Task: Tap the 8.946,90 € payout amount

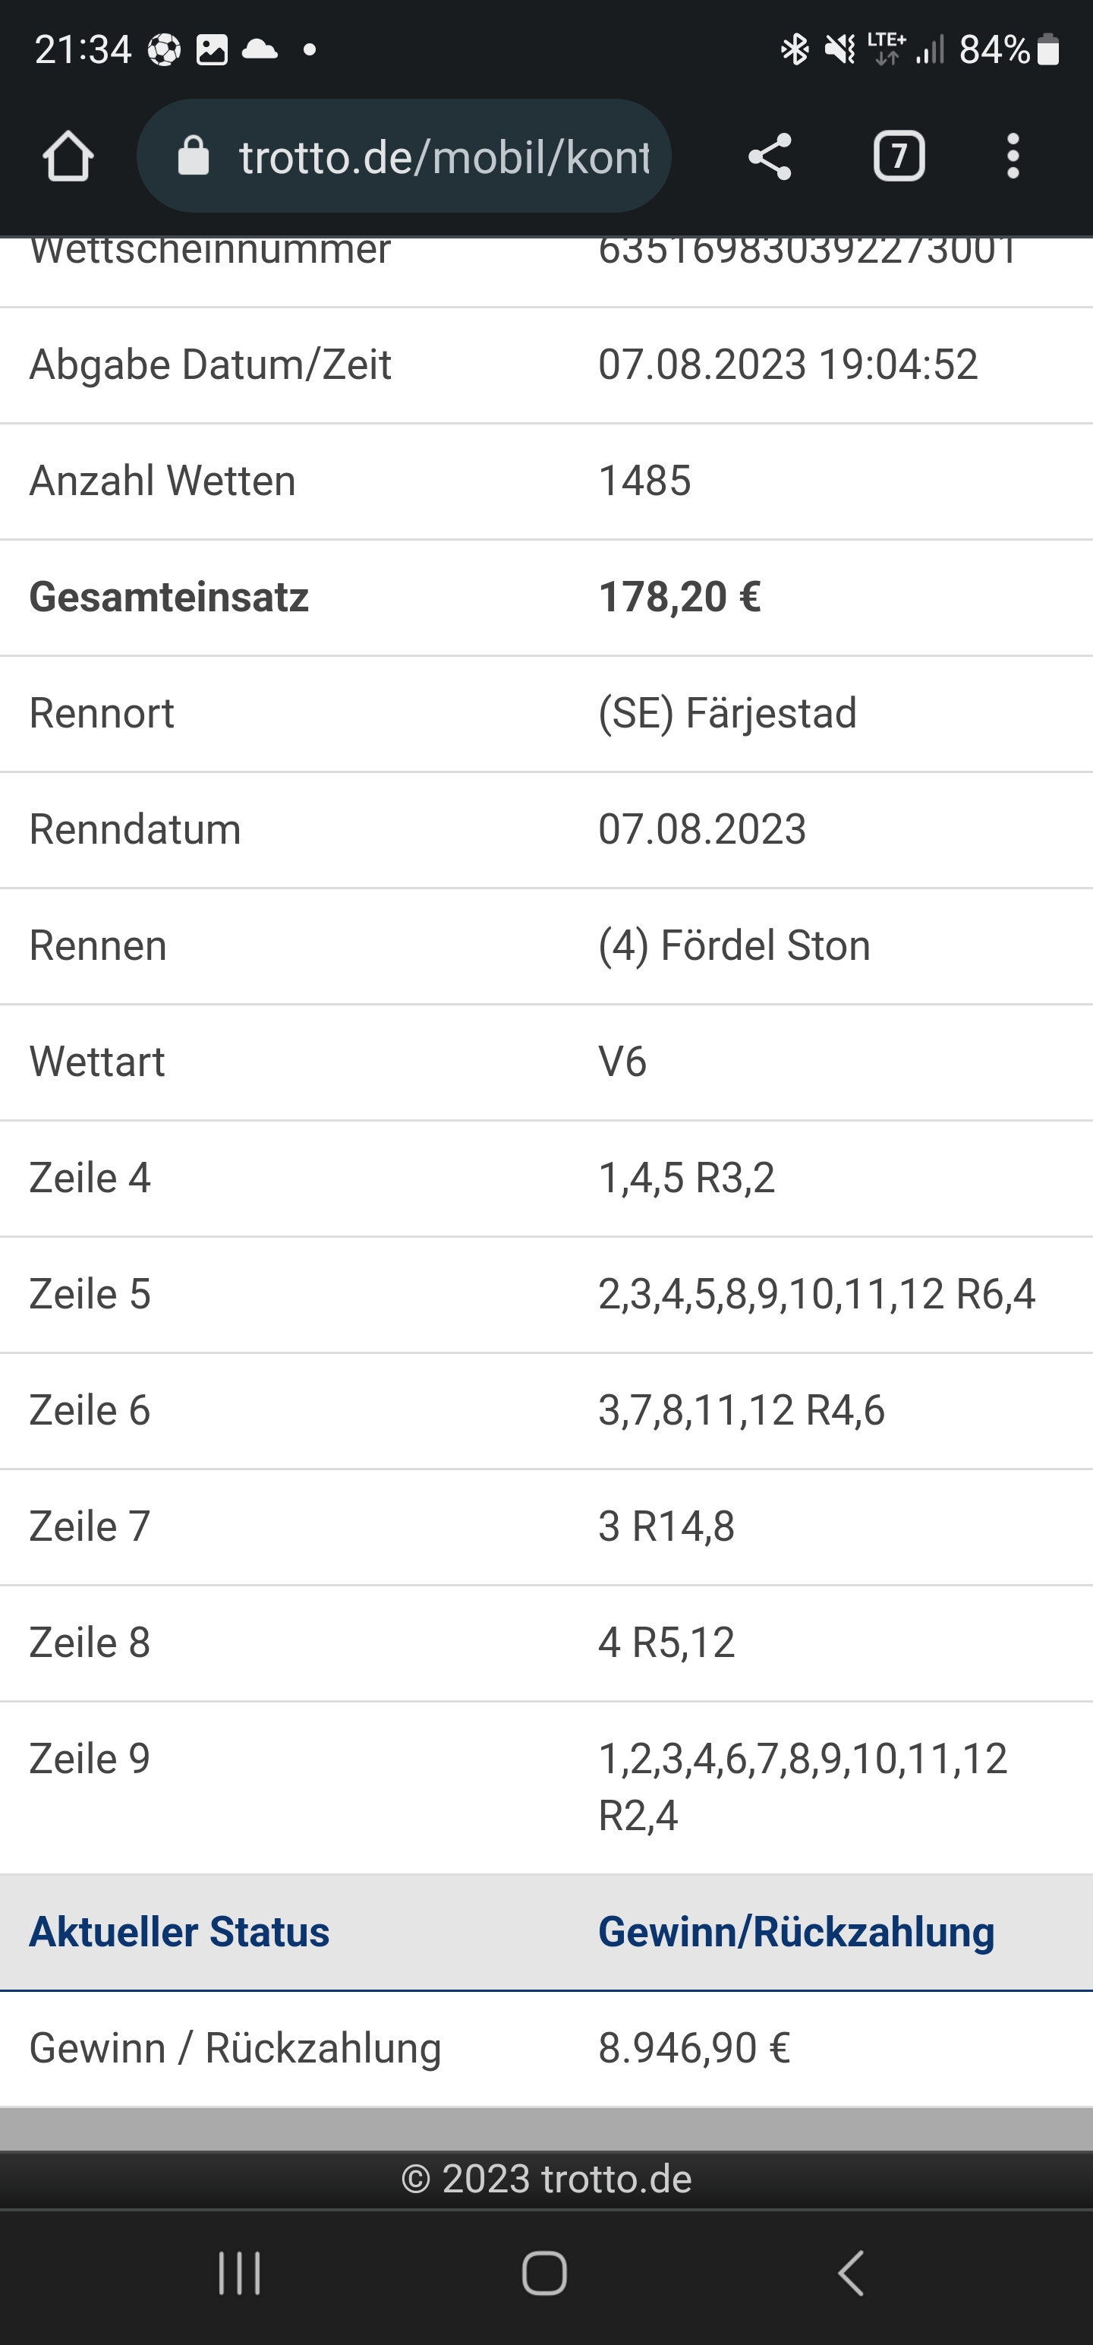Action: (695, 2047)
